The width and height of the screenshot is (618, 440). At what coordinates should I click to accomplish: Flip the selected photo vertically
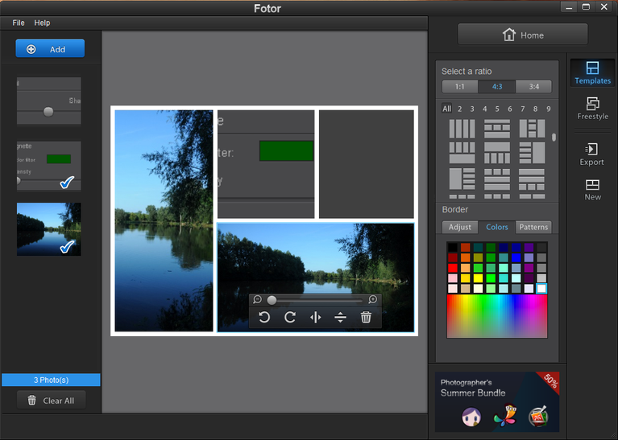(x=340, y=318)
